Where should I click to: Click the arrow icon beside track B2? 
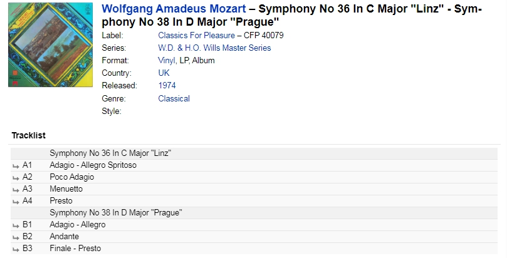[16, 238]
